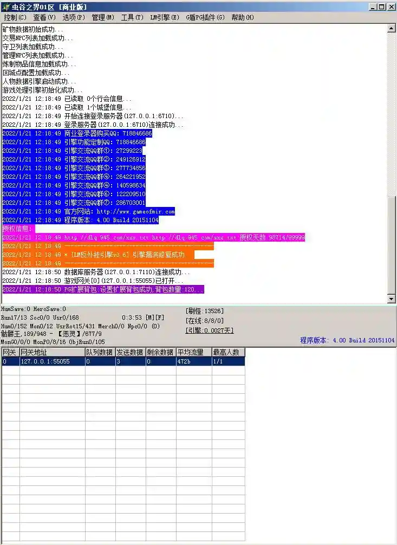The height and width of the screenshot is (545, 397).
Task: Click log line 引擎交流QQ群①
Action: 73,151
